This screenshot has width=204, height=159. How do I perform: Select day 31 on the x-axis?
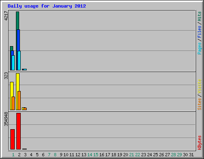191,155
